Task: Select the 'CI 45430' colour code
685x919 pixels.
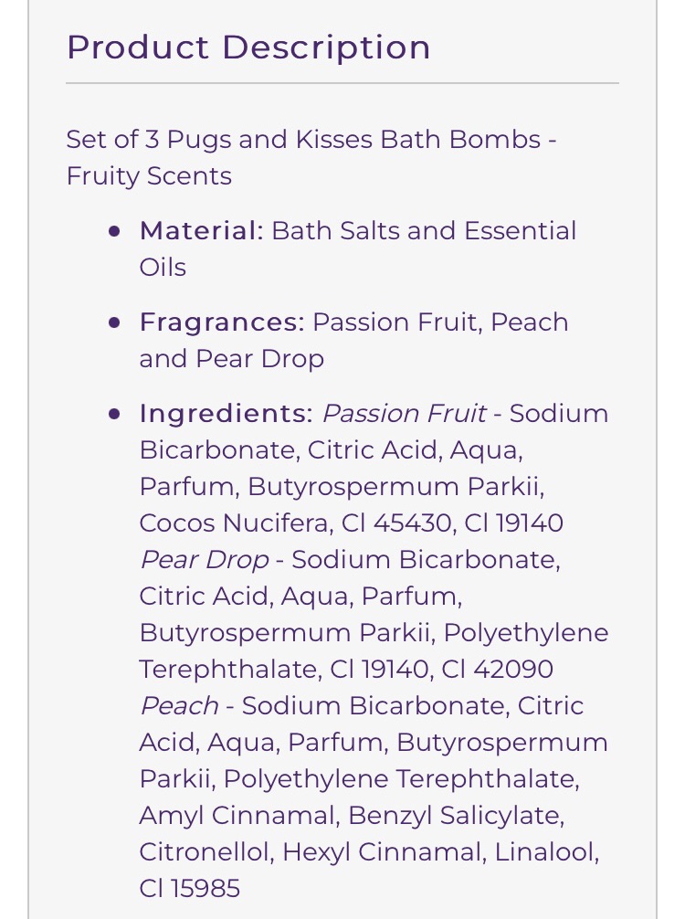Action: 395,523
